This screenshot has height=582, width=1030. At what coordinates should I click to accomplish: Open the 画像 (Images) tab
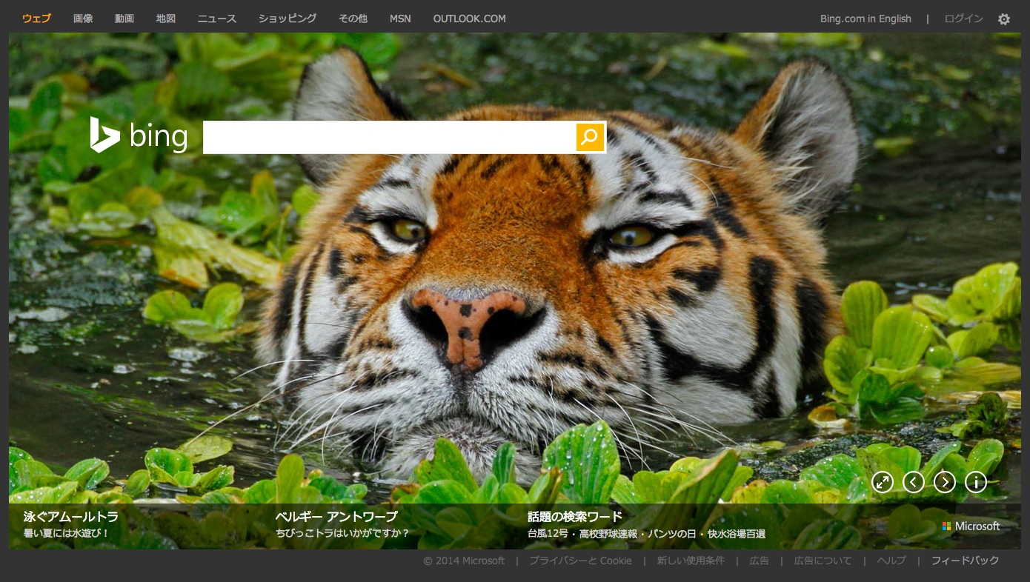coord(83,19)
